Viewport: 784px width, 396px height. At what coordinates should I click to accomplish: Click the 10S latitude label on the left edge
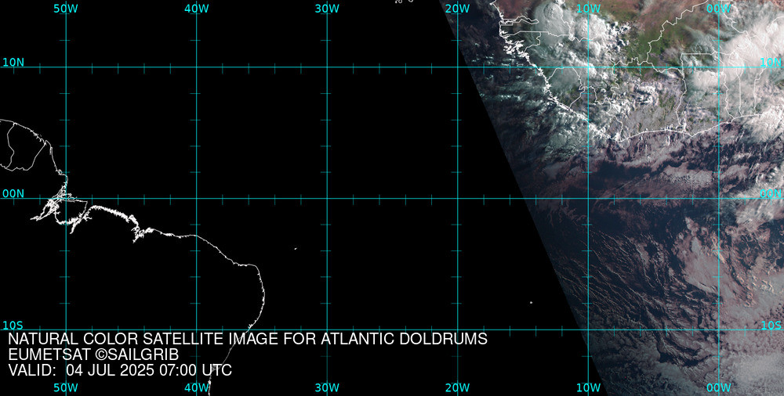click(x=13, y=325)
